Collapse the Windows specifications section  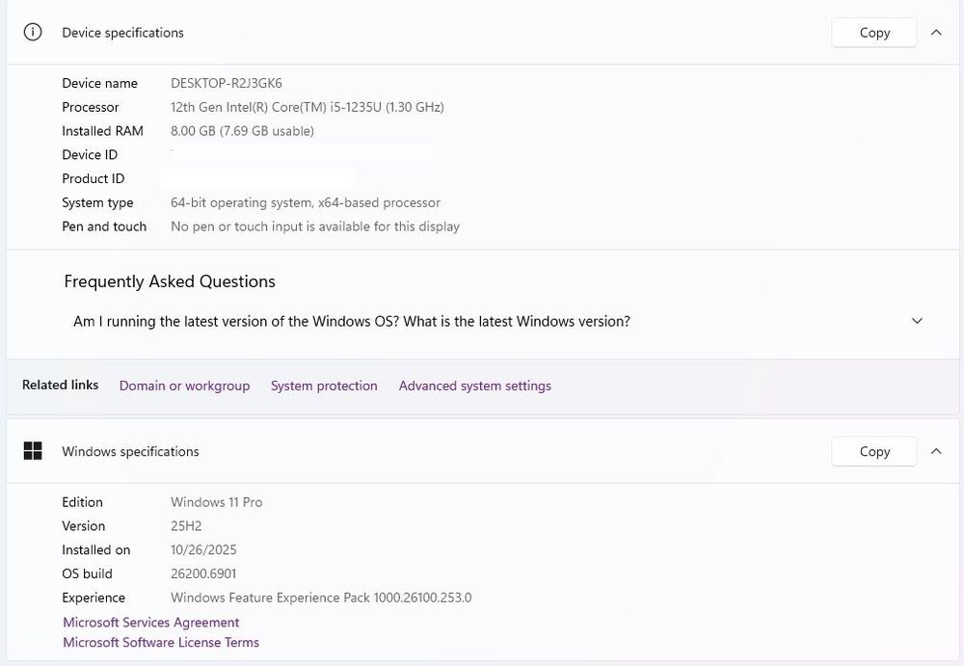(936, 451)
